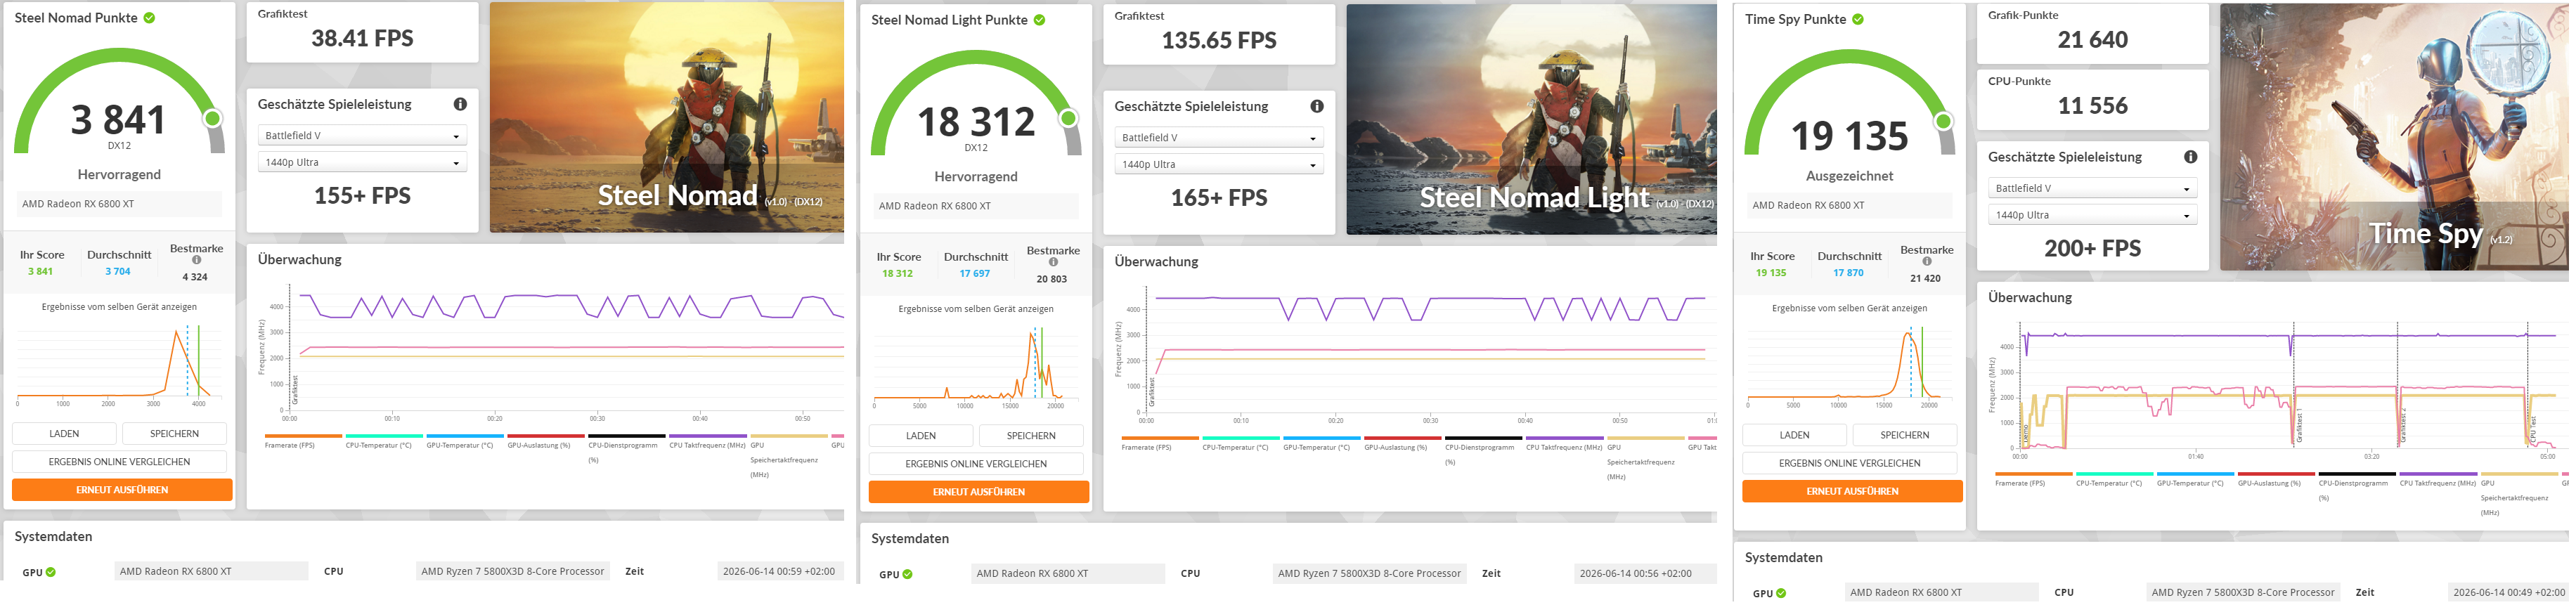
Task: Click GPU green check in Steel Nomad Light Systemdaten
Action: 907,574
